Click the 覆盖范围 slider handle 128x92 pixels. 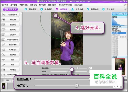77,68
